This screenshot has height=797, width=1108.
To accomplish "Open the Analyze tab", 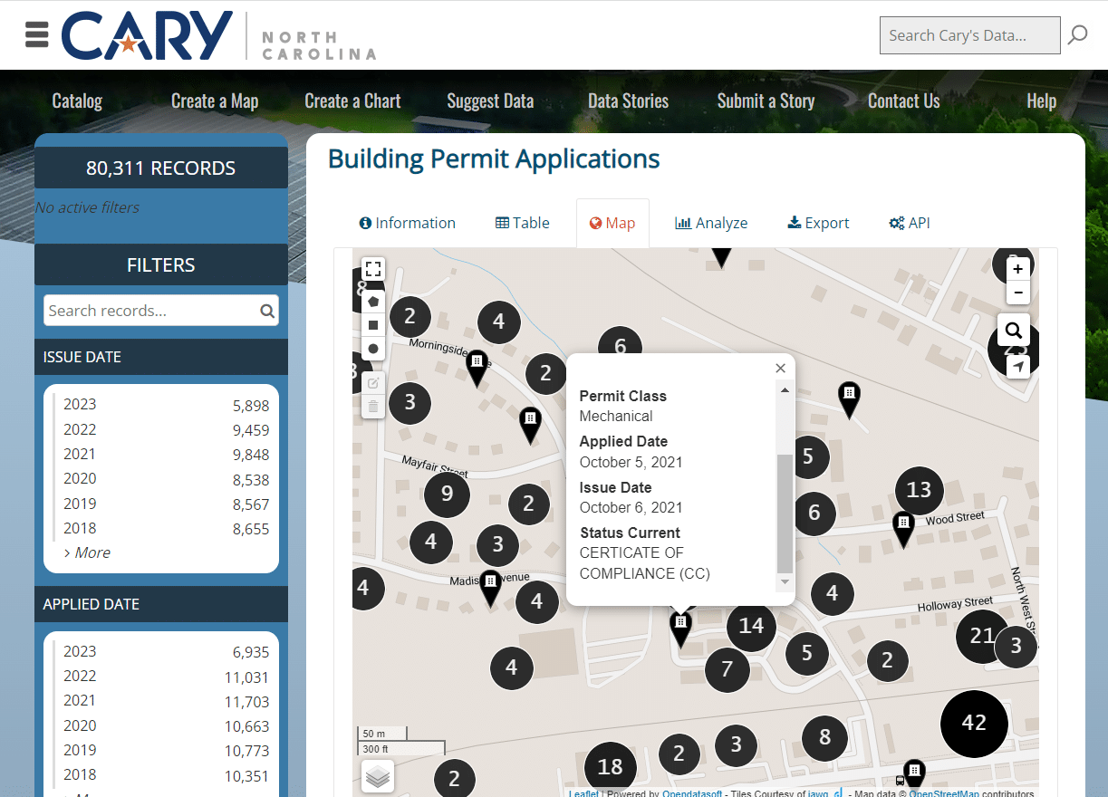I will 711,223.
